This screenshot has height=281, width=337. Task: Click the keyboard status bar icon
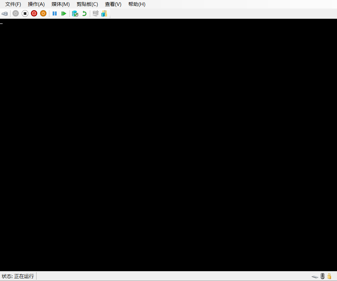point(315,277)
